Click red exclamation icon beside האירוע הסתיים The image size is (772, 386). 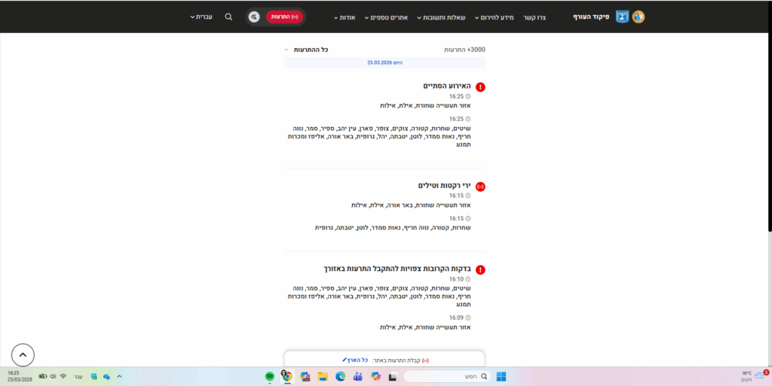click(x=480, y=87)
